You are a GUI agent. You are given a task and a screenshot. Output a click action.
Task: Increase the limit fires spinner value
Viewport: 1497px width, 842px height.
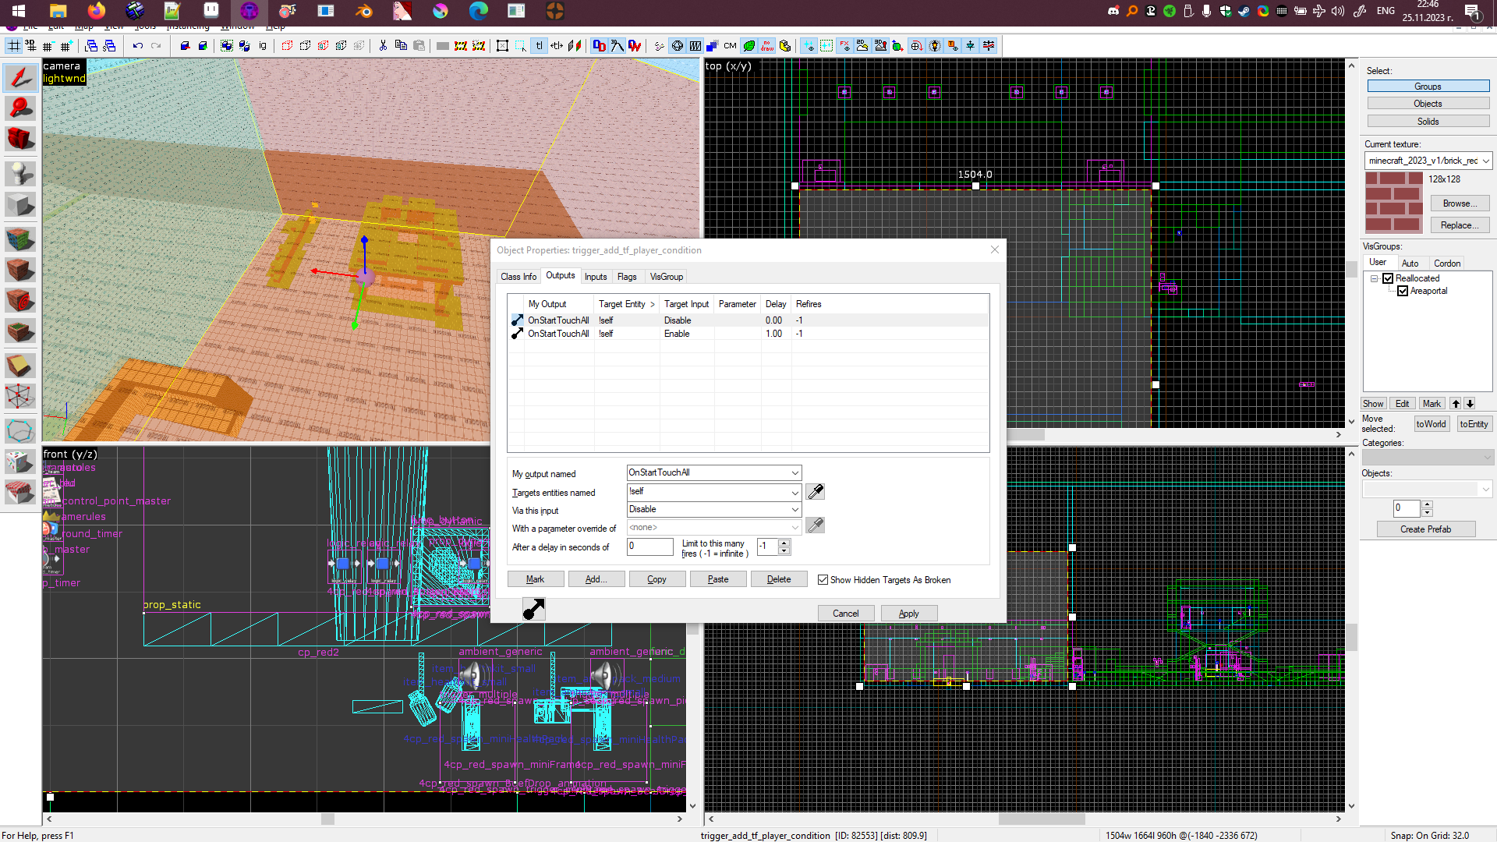[784, 543]
